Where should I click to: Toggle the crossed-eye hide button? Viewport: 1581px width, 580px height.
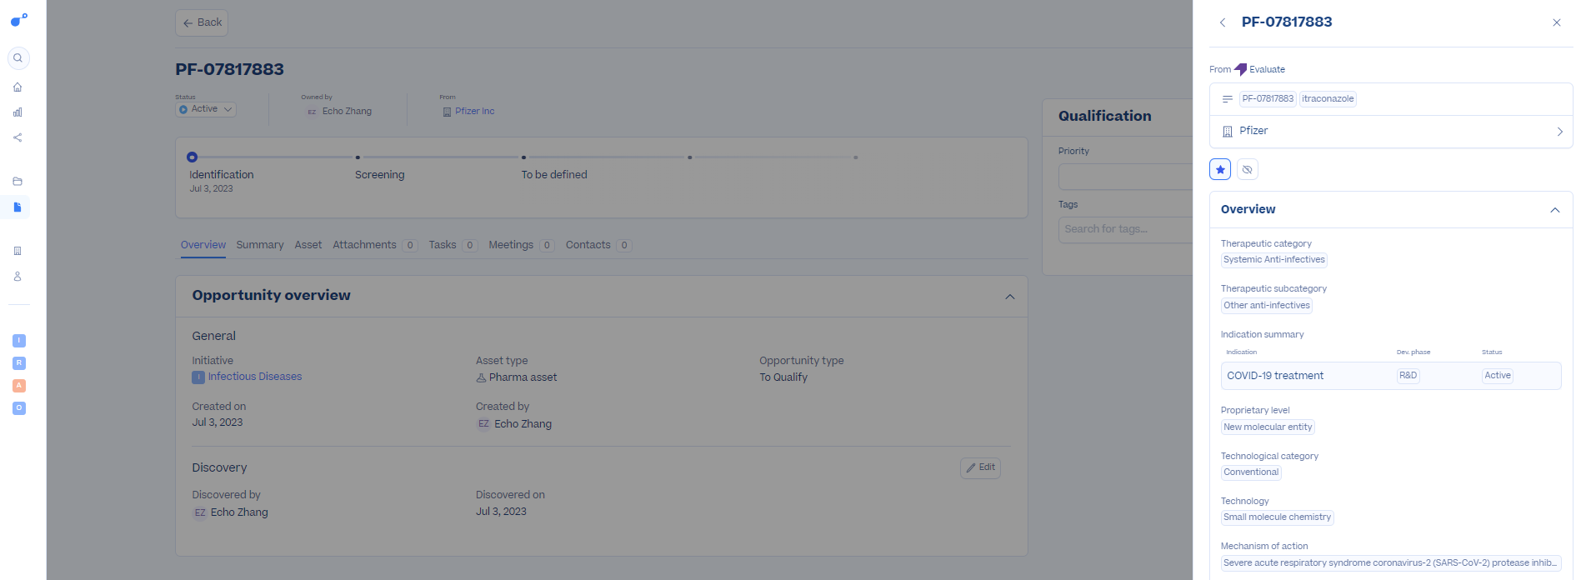coord(1248,169)
